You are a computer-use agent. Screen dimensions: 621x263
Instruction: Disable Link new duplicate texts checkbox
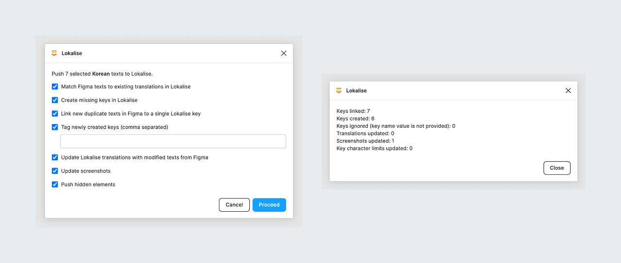55,114
